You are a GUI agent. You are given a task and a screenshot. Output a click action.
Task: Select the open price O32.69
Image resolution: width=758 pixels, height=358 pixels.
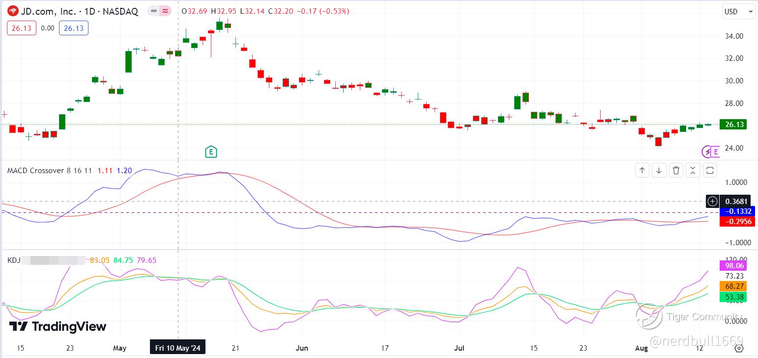pyautogui.click(x=195, y=11)
